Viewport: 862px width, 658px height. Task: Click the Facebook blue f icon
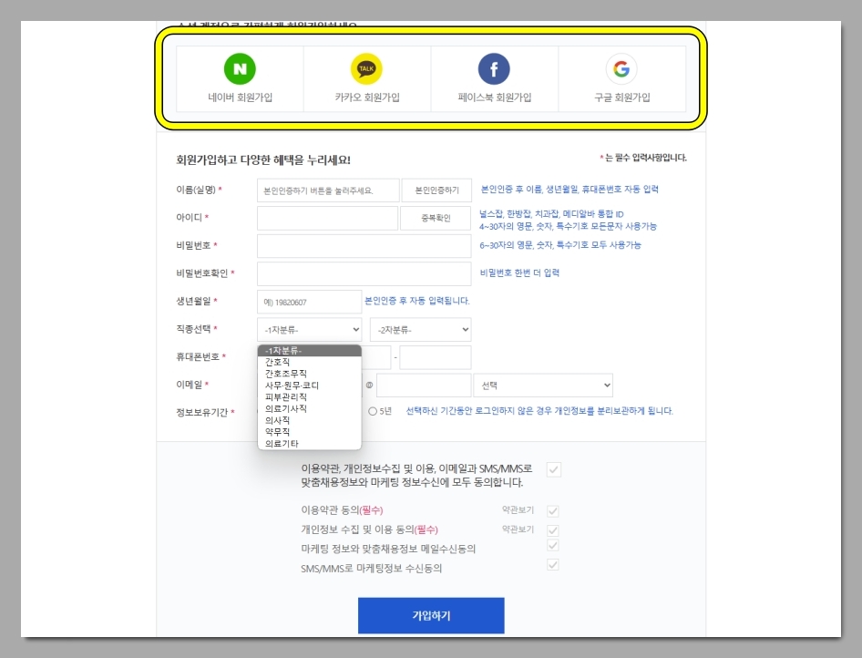(x=494, y=68)
